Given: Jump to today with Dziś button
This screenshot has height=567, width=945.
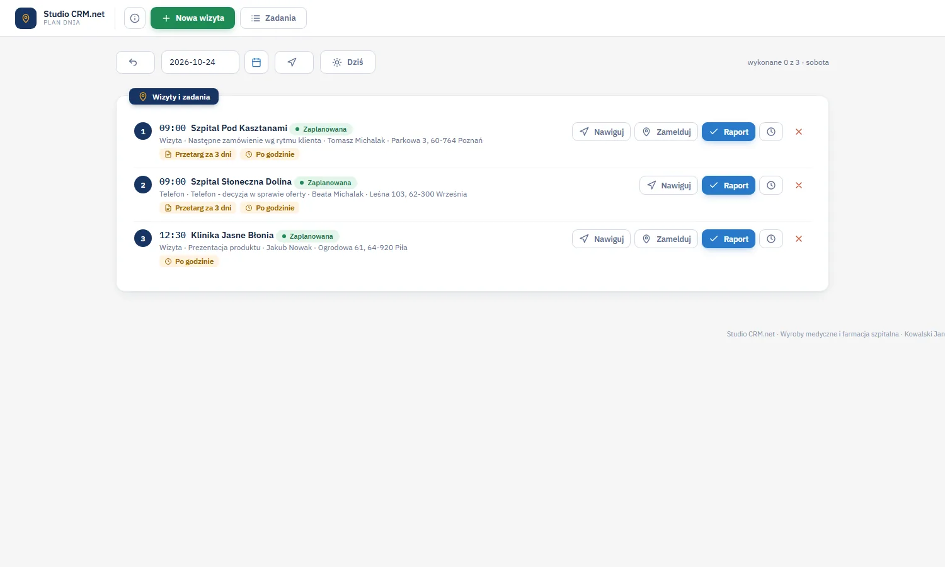Looking at the screenshot, I should 348,62.
